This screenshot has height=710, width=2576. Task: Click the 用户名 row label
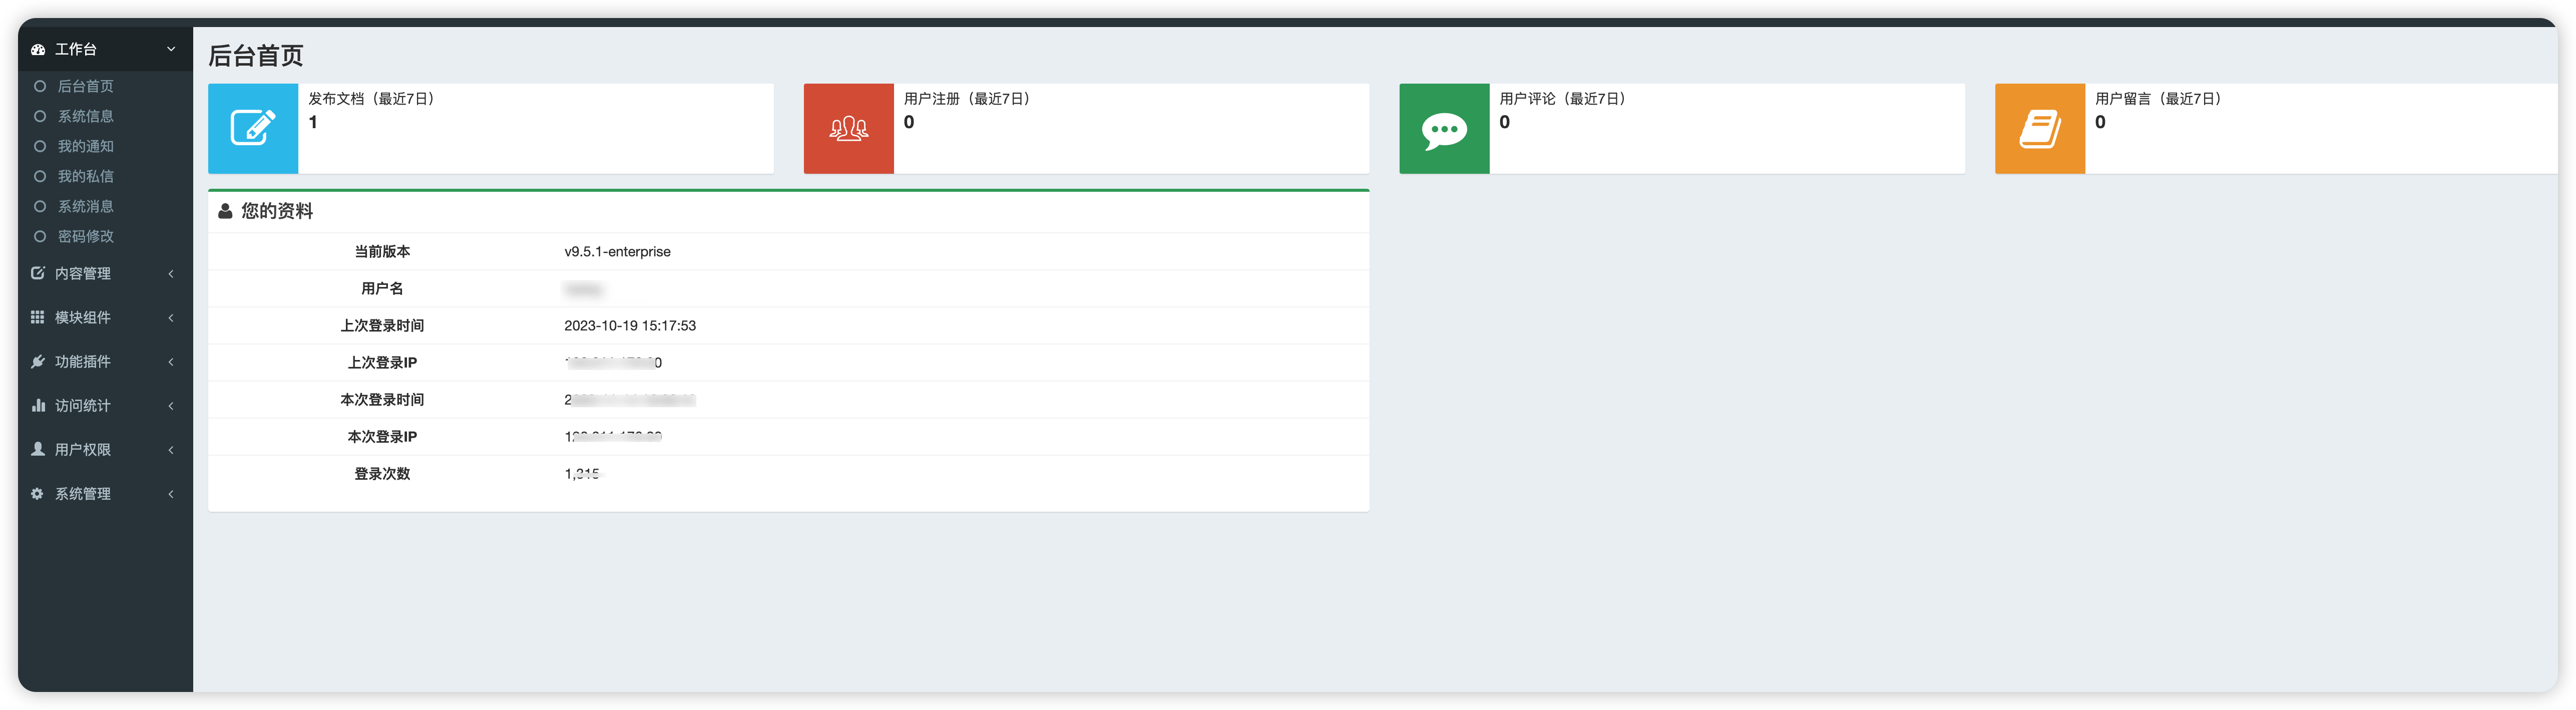[x=382, y=289]
